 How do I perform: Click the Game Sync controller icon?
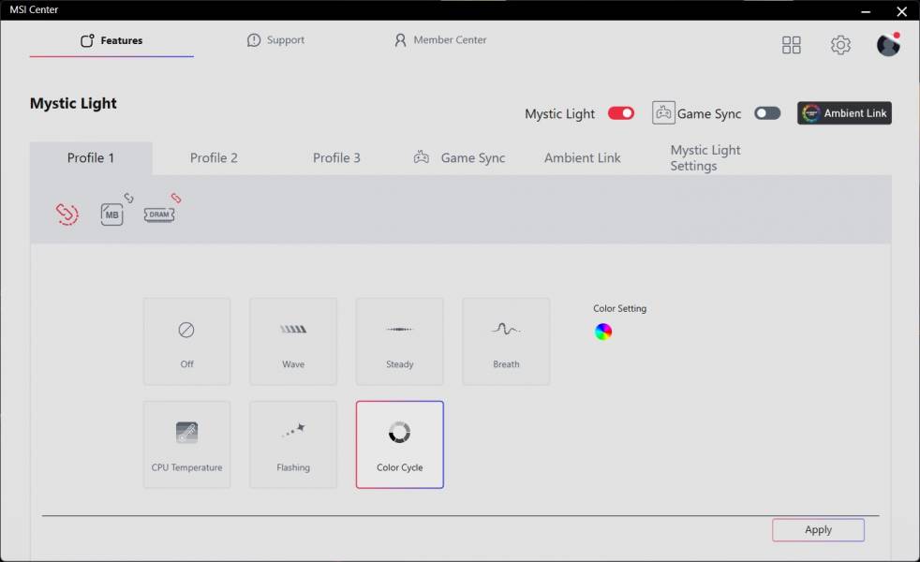(663, 112)
